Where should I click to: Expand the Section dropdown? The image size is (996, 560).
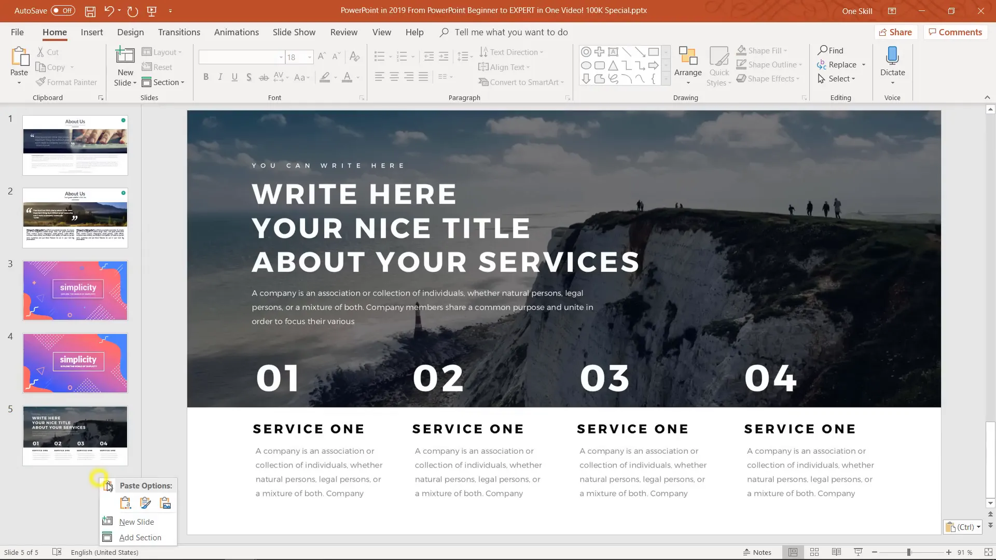coord(183,82)
